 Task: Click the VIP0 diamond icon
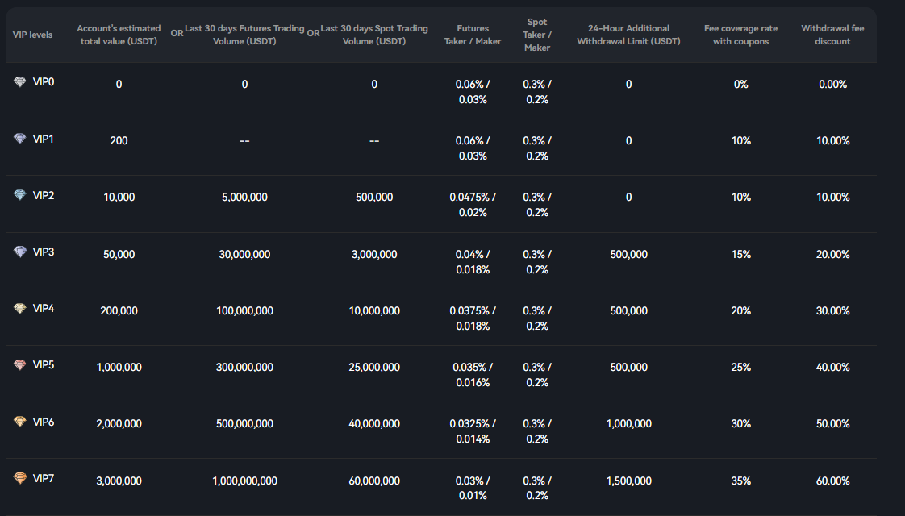coord(20,82)
